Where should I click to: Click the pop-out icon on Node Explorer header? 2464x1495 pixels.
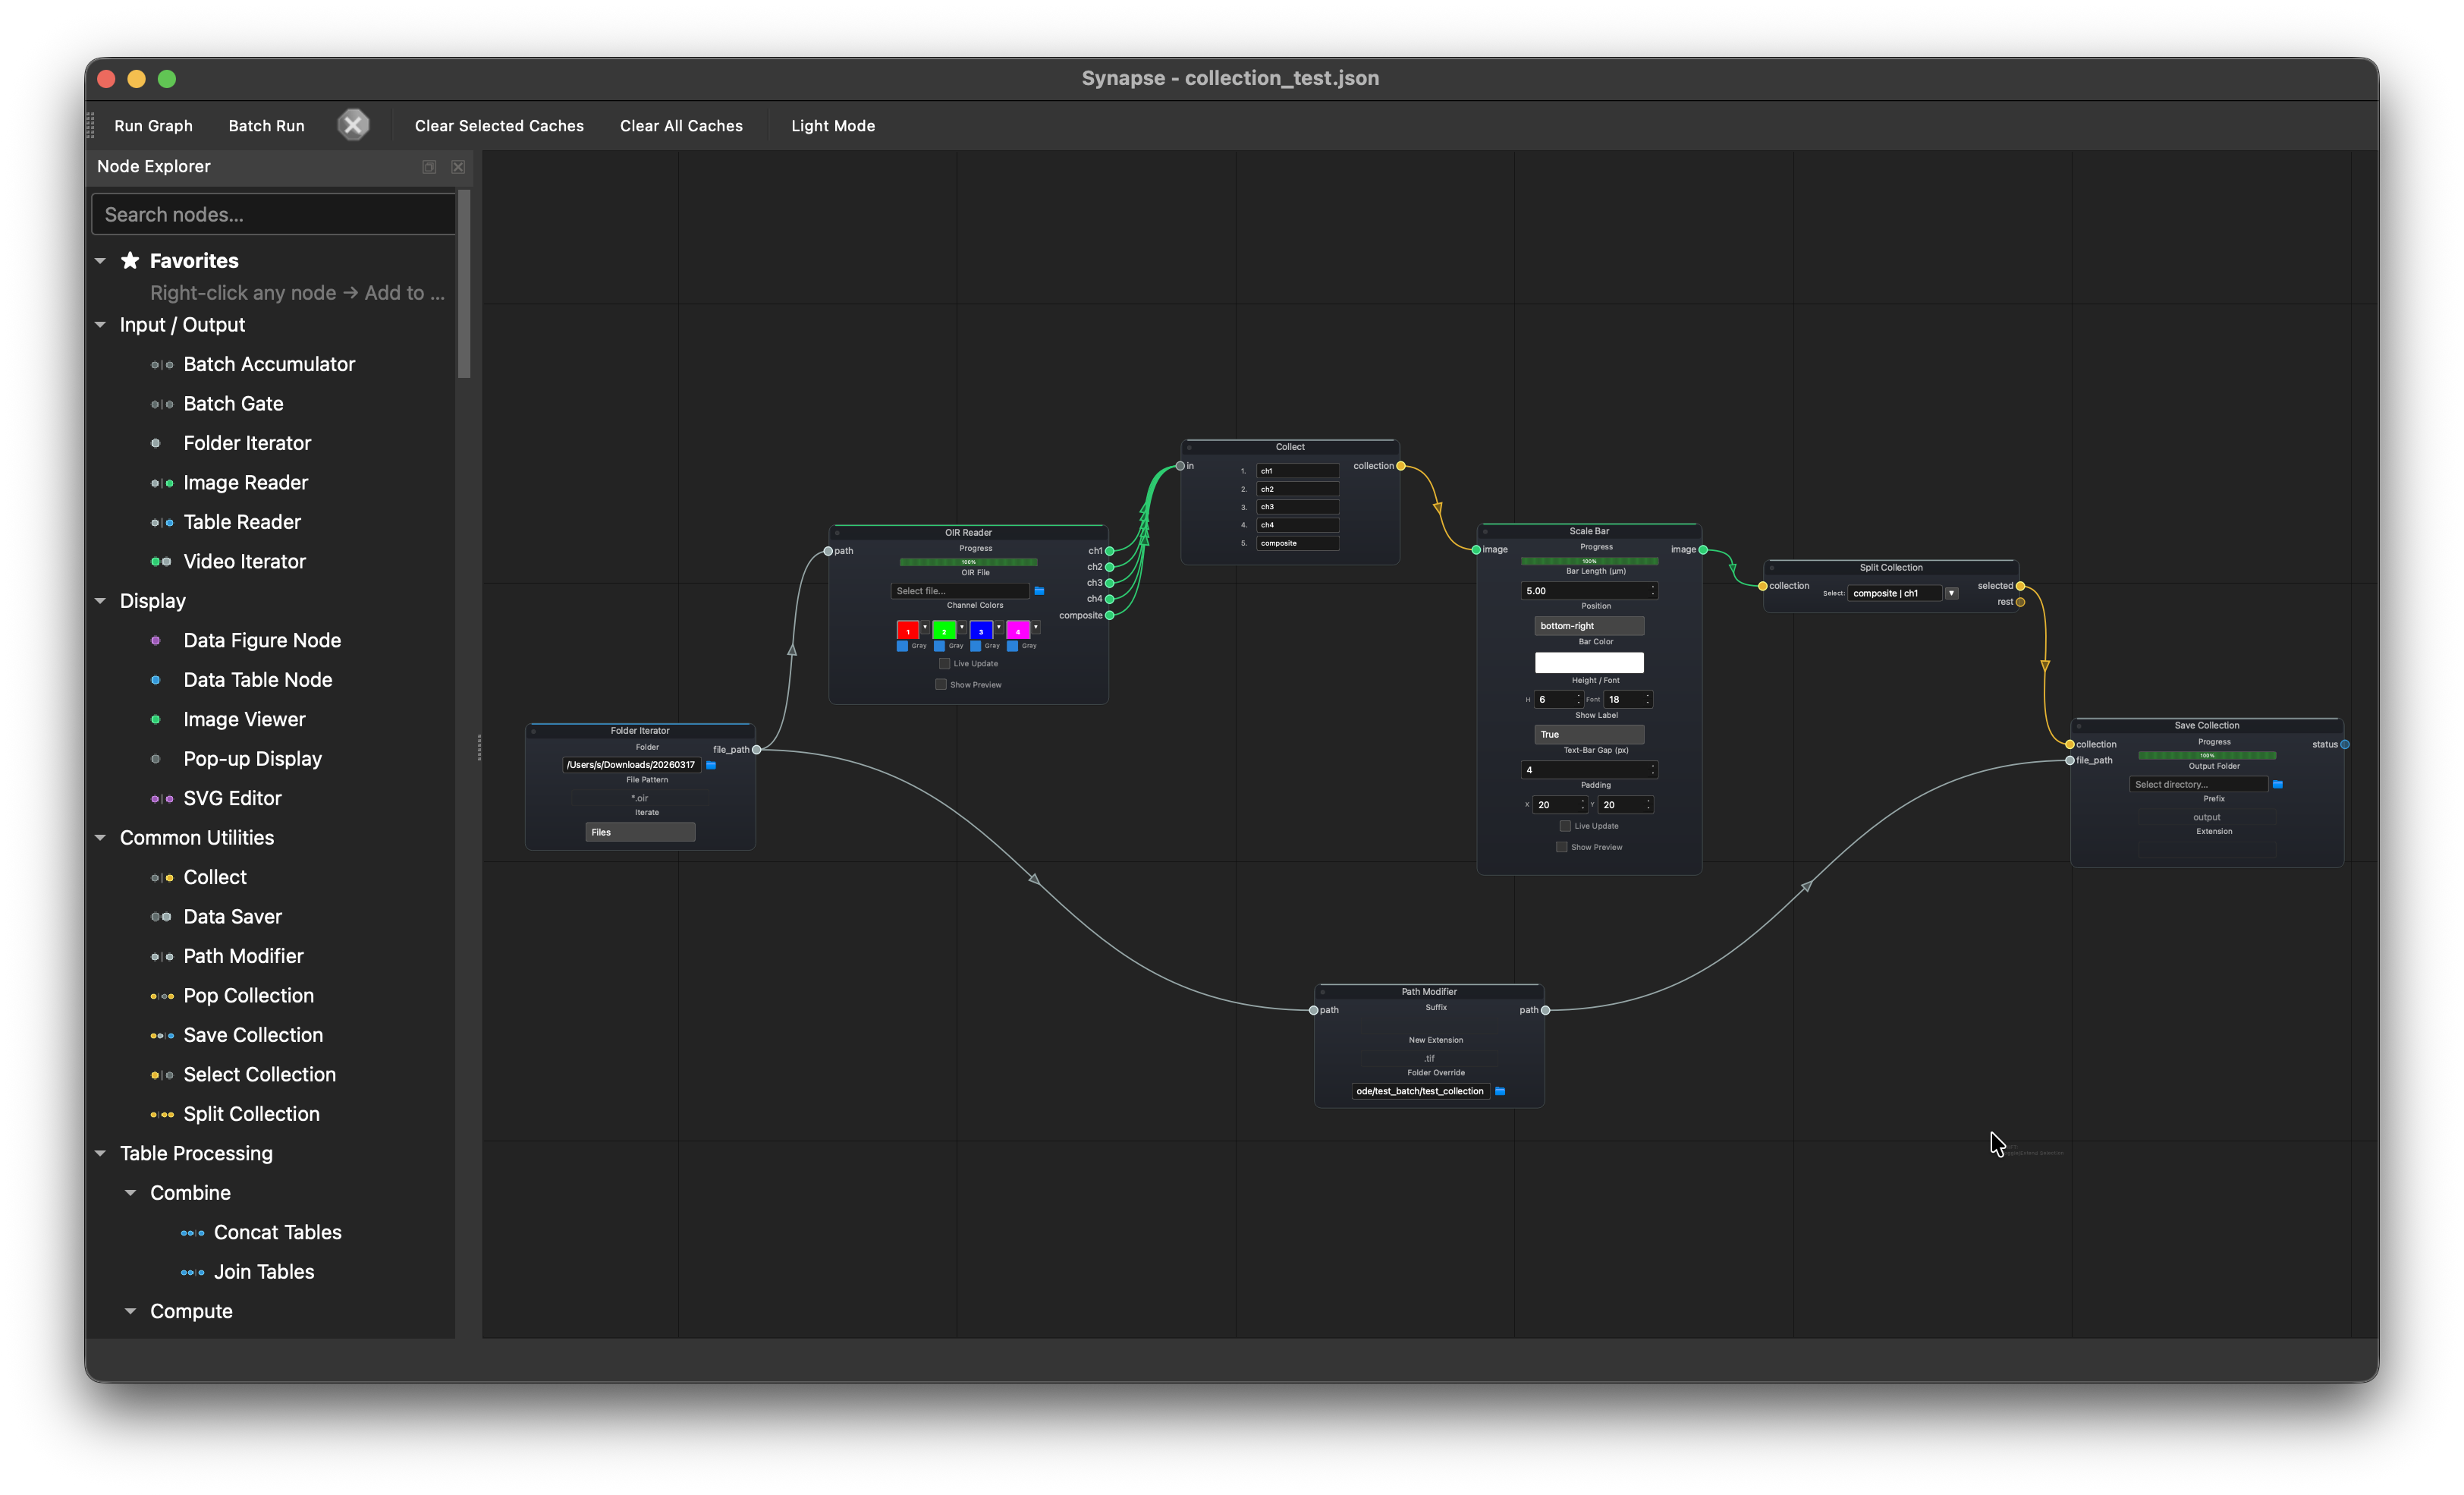pos(429,166)
